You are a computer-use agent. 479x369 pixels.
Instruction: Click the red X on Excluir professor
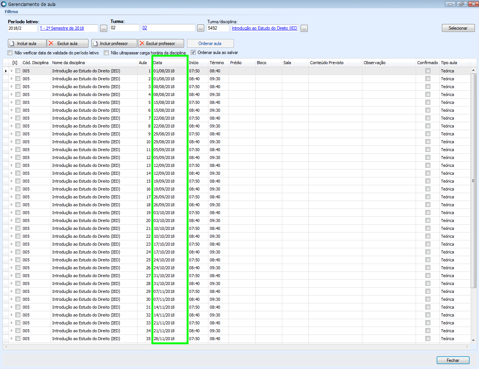pyautogui.click(x=142, y=43)
